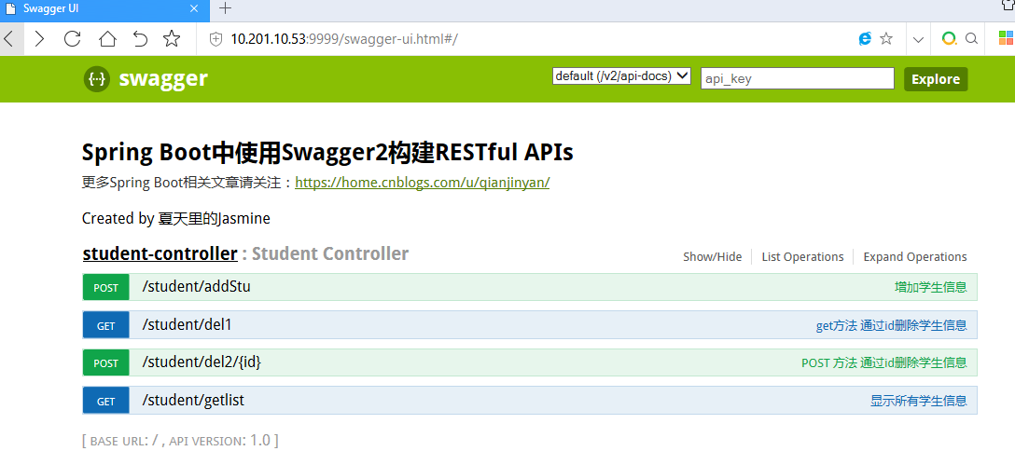
Task: Click the API title Spring Boot中使用Swagger2
Action: (327, 153)
